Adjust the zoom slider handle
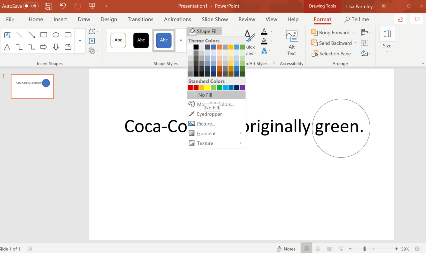The width and height of the screenshot is (426, 253). (364, 249)
